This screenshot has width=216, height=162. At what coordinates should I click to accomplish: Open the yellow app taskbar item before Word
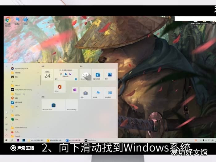54,140
